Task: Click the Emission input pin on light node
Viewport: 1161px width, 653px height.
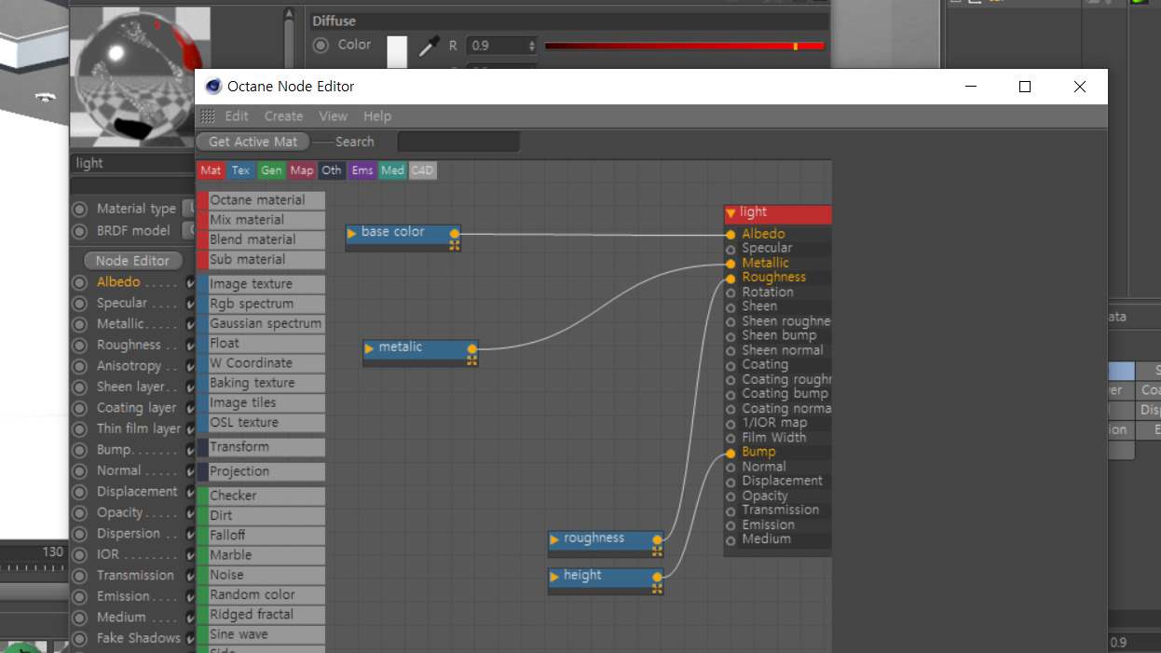Action: click(x=731, y=525)
